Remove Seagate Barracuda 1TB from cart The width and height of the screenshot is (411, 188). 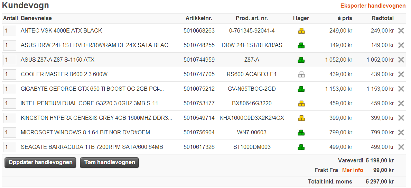pyautogui.click(x=401, y=147)
